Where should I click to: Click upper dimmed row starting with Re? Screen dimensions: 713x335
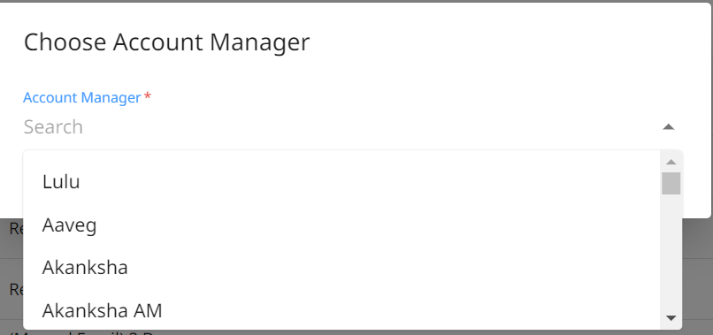[x=15, y=229]
